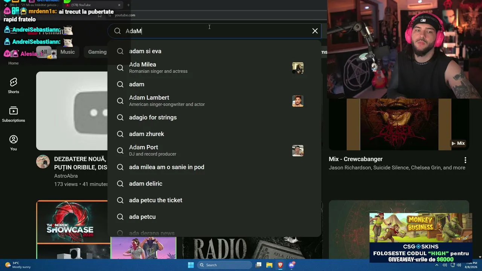
Task: Click Adam Port's suggestion thumbnail photo
Action: tap(297, 151)
